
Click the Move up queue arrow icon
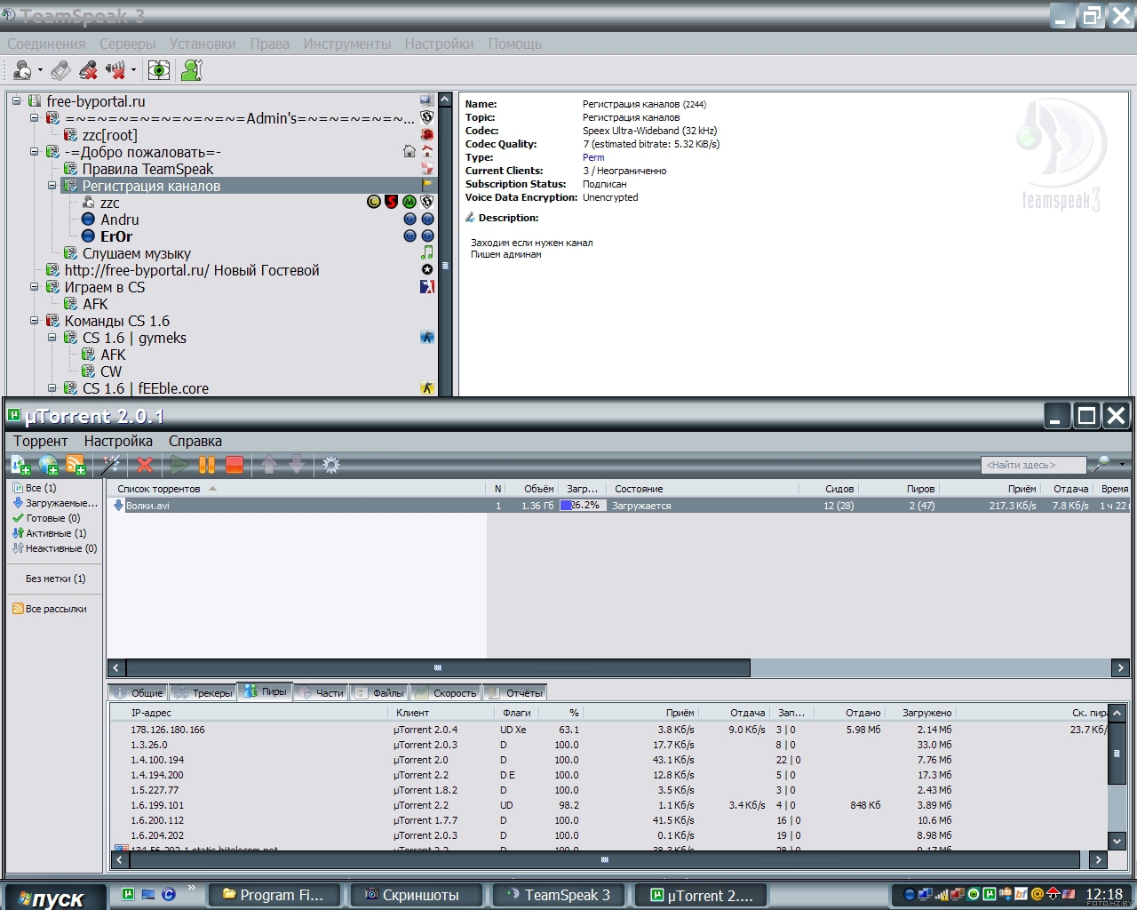click(x=269, y=464)
